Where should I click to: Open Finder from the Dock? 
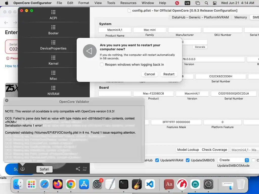[18, 184]
